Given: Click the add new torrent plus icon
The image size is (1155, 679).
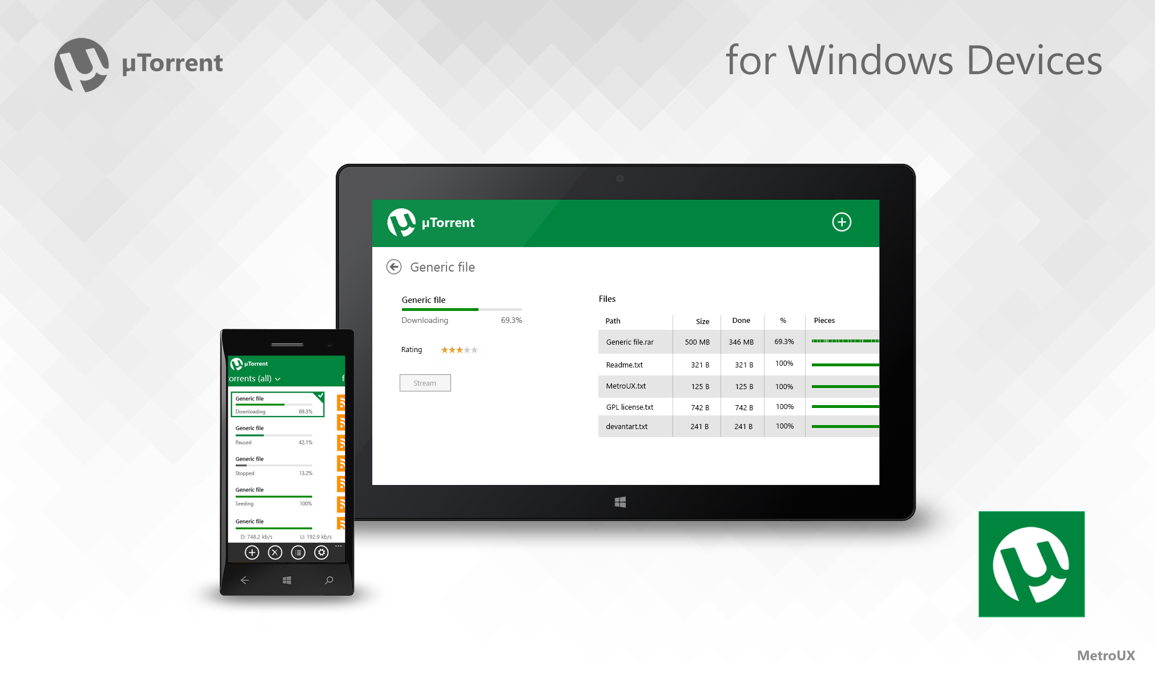Looking at the screenshot, I should [842, 223].
